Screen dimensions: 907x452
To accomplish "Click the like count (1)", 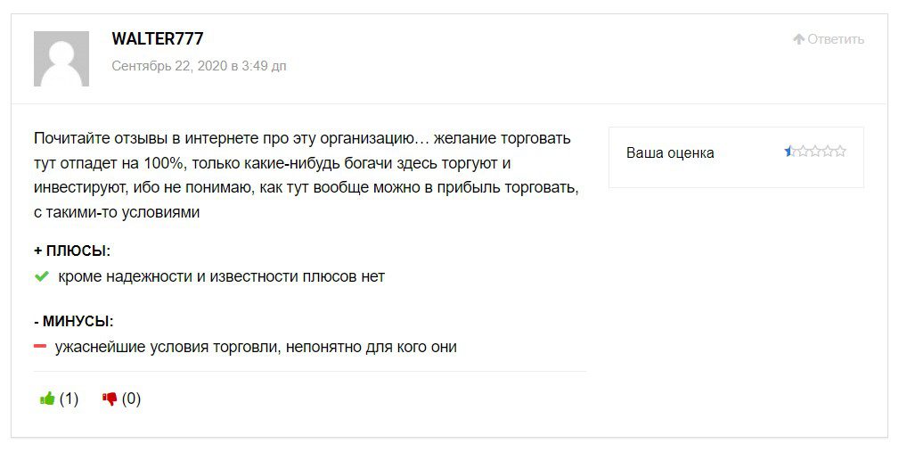I will tap(69, 399).
